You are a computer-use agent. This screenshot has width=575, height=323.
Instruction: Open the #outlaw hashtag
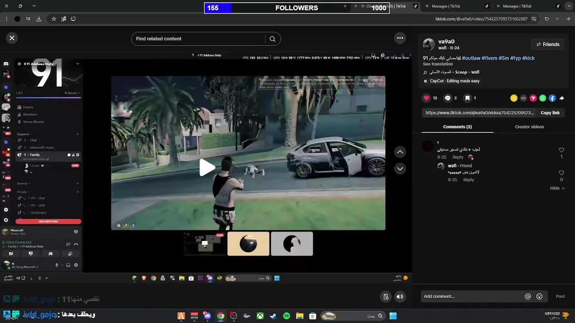(471, 58)
